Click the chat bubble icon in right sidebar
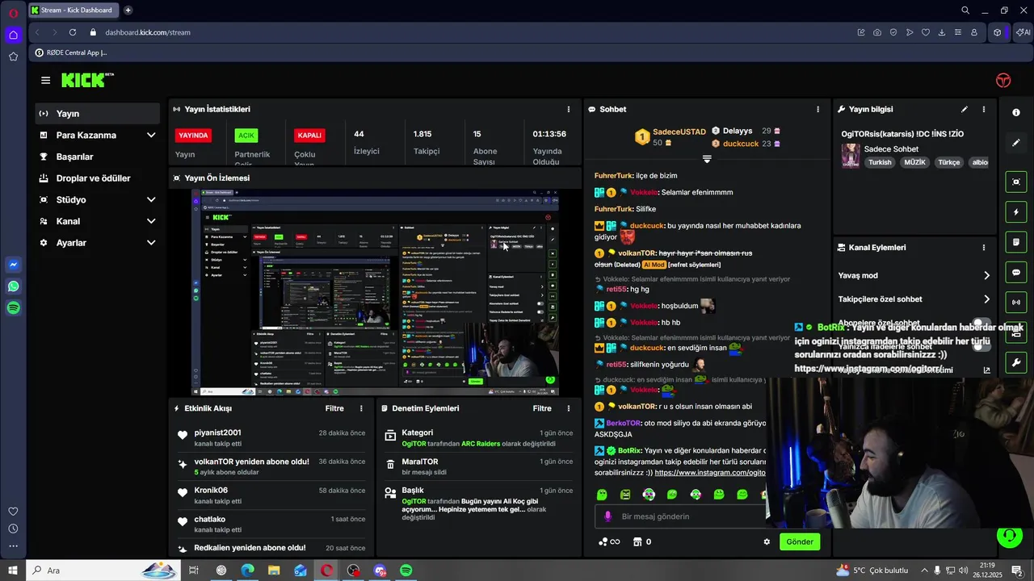 pos(1016,272)
